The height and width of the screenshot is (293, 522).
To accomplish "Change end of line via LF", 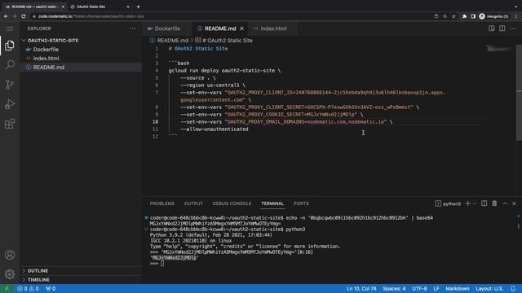I will tap(436, 288).
